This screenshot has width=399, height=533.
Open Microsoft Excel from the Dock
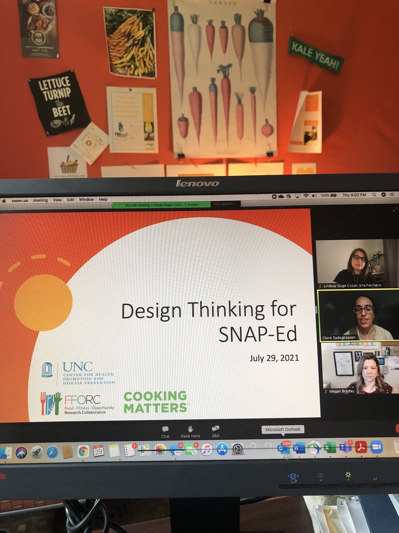click(329, 447)
